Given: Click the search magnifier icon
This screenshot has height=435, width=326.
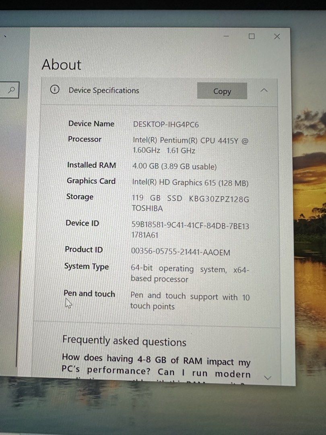Looking at the screenshot, I should (12, 90).
